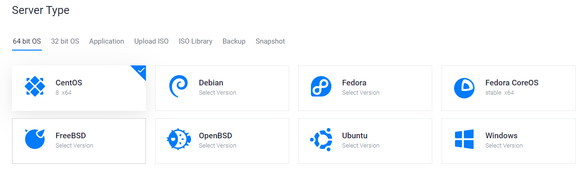This screenshot has height=174, width=587.
Task: Open FreeBSD's Select Version text
Action: [x=74, y=146]
